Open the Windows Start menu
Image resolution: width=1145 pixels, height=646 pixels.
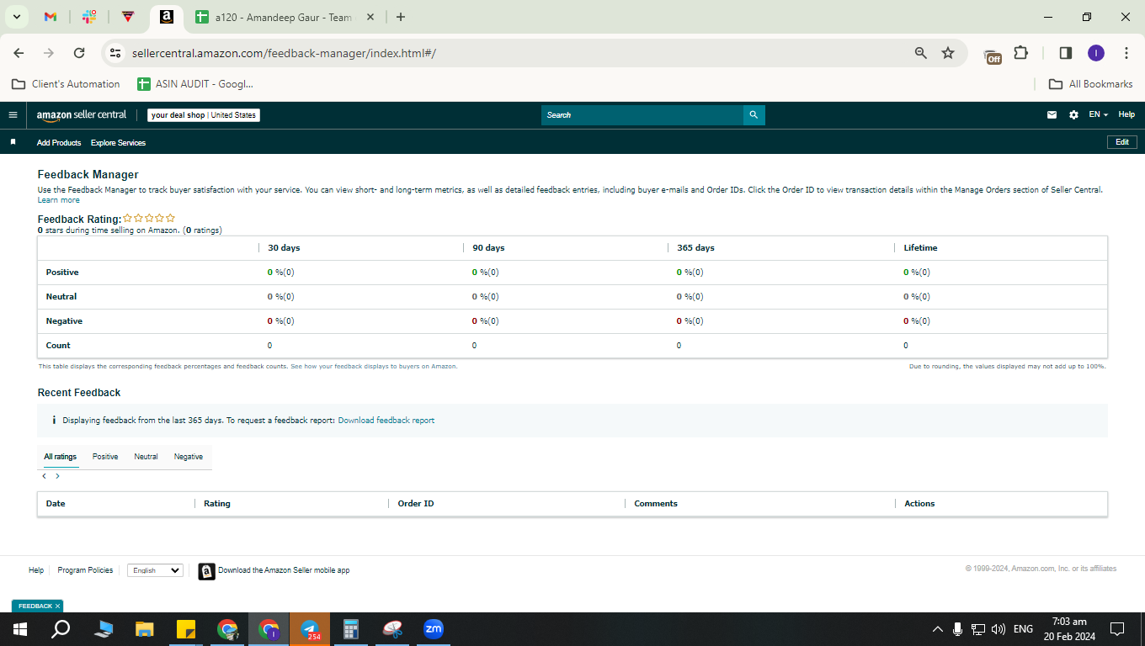click(x=19, y=629)
